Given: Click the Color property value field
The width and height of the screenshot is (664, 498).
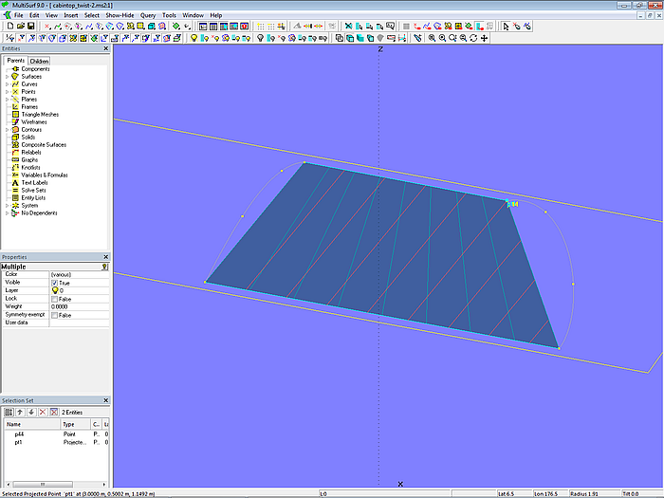Looking at the screenshot, I should pyautogui.click(x=80, y=274).
